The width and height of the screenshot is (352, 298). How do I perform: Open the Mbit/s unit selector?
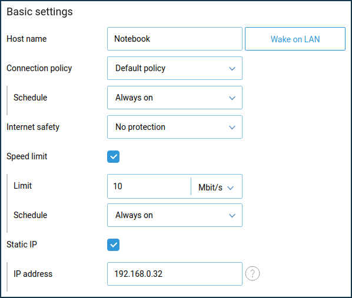coord(217,186)
